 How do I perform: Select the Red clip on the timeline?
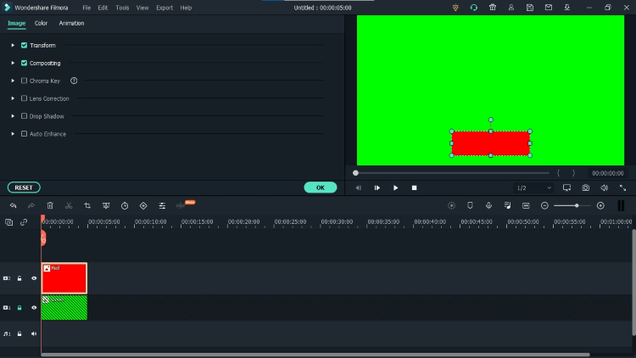(x=64, y=278)
